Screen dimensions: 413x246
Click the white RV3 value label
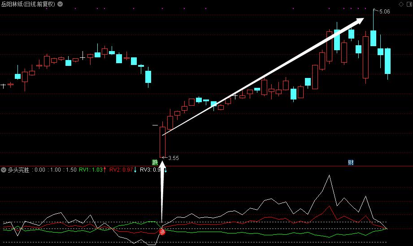[150, 170]
